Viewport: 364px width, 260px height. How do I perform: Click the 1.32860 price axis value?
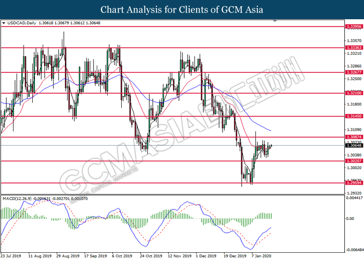tap(354, 66)
